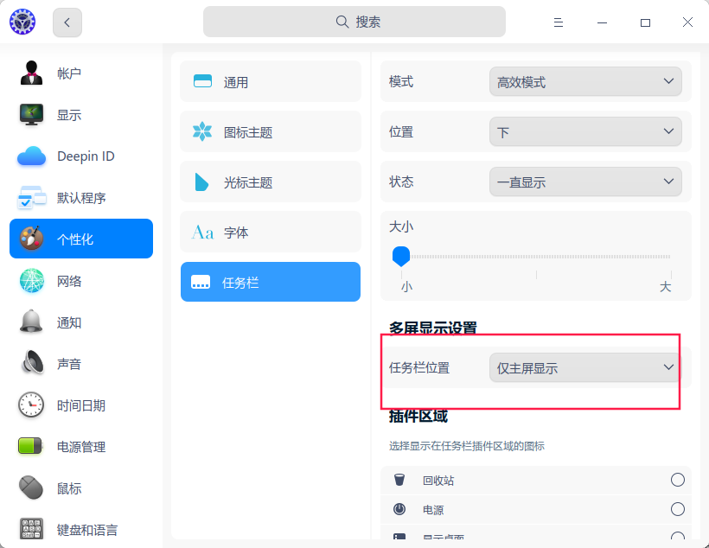Click the Deepin ID cloud icon
The width and height of the screenshot is (709, 548).
pyautogui.click(x=31, y=156)
